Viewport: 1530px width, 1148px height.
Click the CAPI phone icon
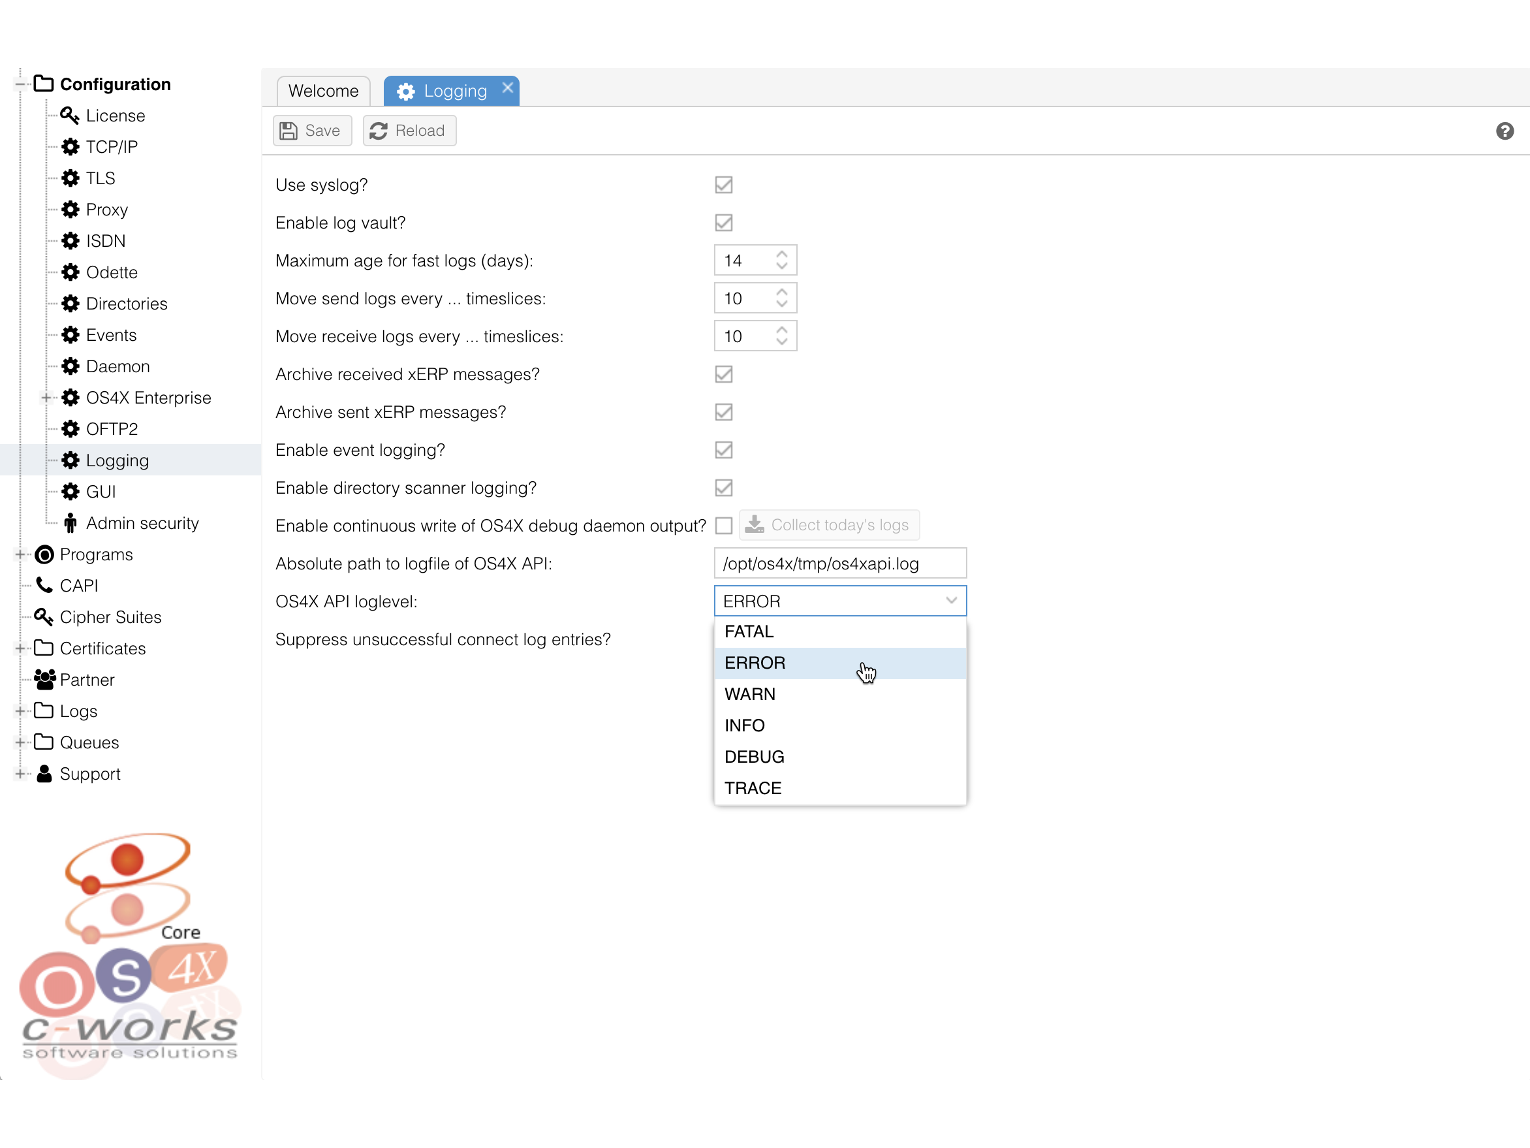click(x=44, y=585)
